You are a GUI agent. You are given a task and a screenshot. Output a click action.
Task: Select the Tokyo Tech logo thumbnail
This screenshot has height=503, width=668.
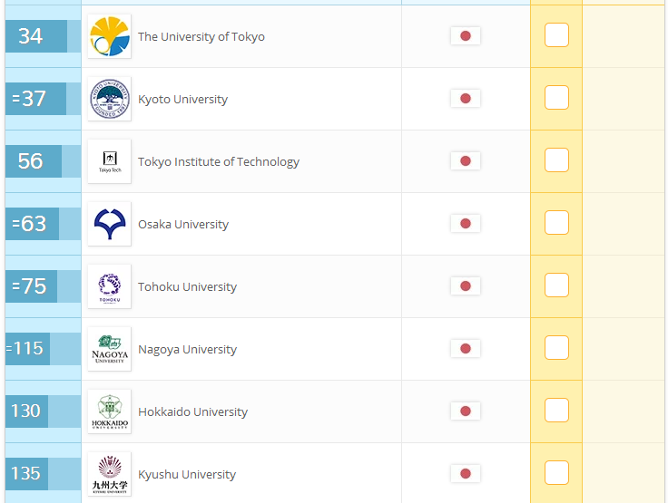tap(110, 161)
